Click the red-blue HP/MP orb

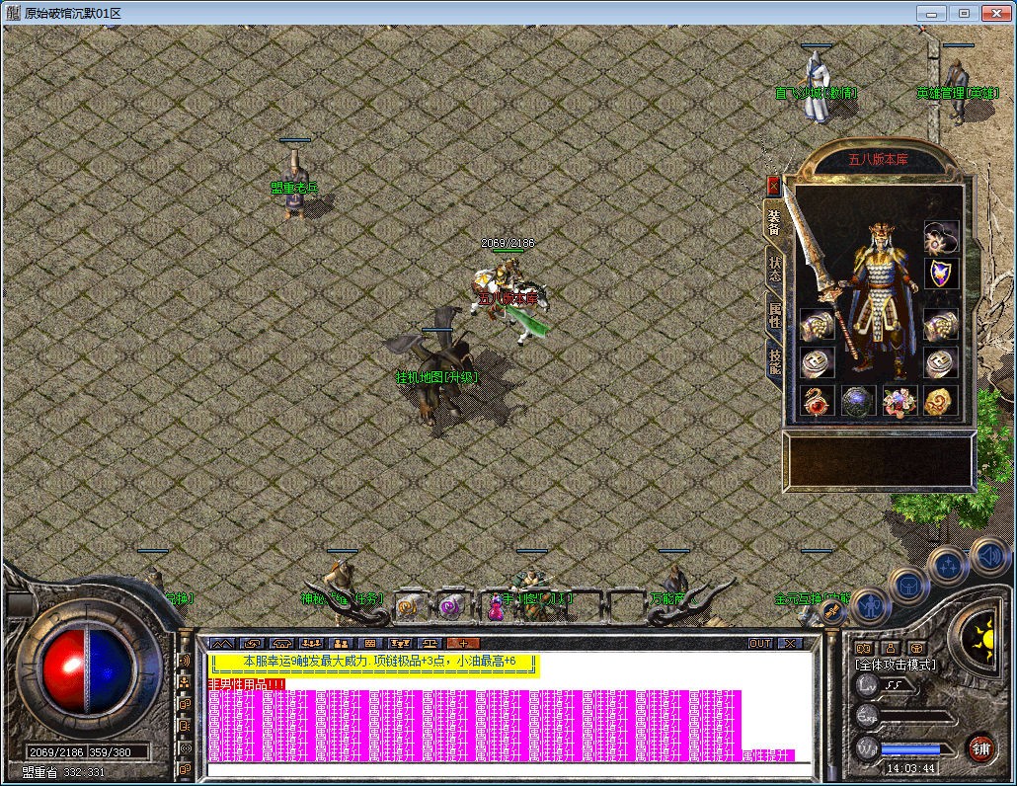point(88,669)
